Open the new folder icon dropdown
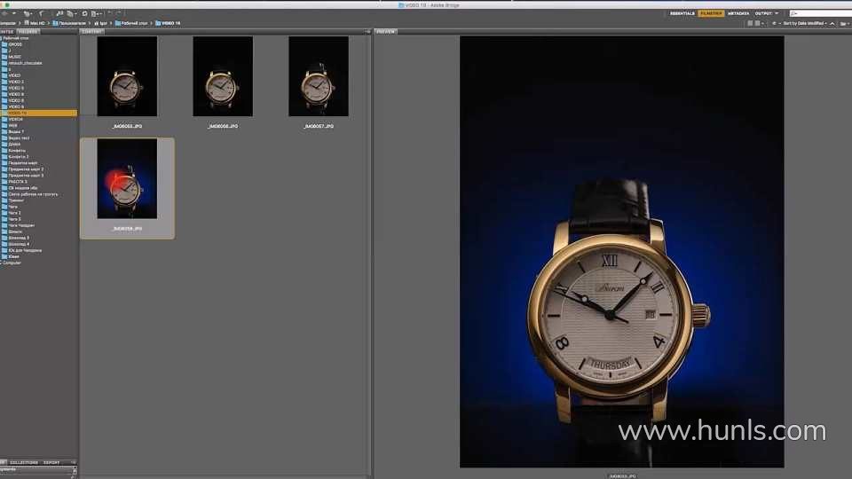The height and width of the screenshot is (479, 852). point(844,23)
